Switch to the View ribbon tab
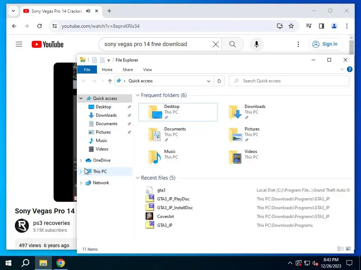The image size is (361, 270). click(147, 70)
